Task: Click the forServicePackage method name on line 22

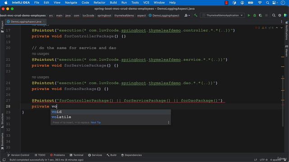Action: (x=85, y=65)
